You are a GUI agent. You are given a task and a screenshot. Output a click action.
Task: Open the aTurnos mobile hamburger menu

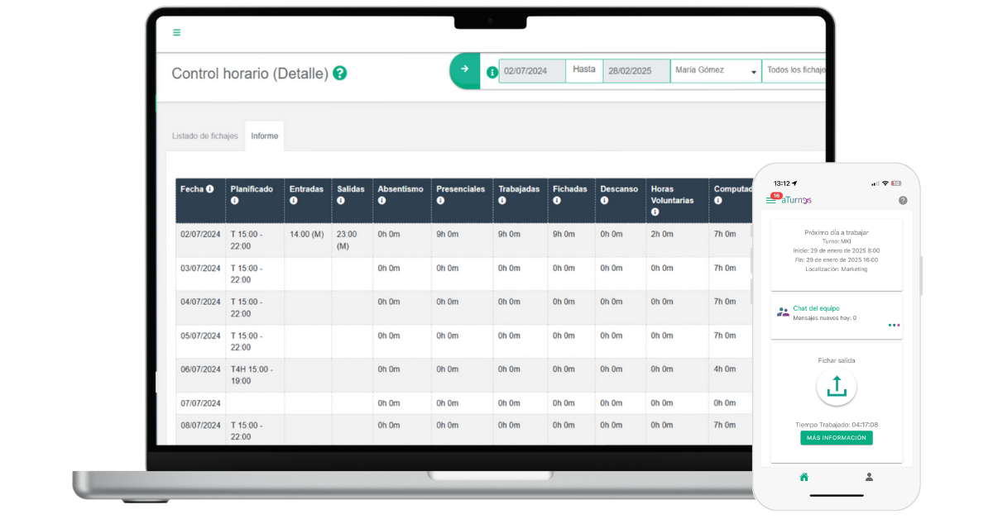click(x=771, y=200)
